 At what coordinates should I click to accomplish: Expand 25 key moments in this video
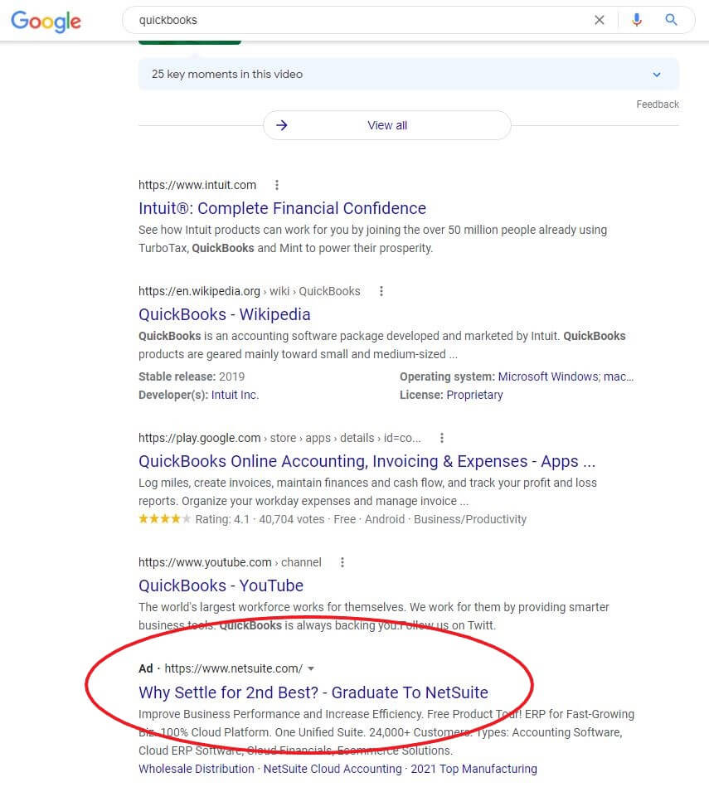point(409,75)
